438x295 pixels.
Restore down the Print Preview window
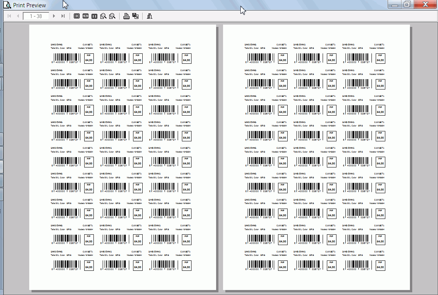click(x=407, y=5)
